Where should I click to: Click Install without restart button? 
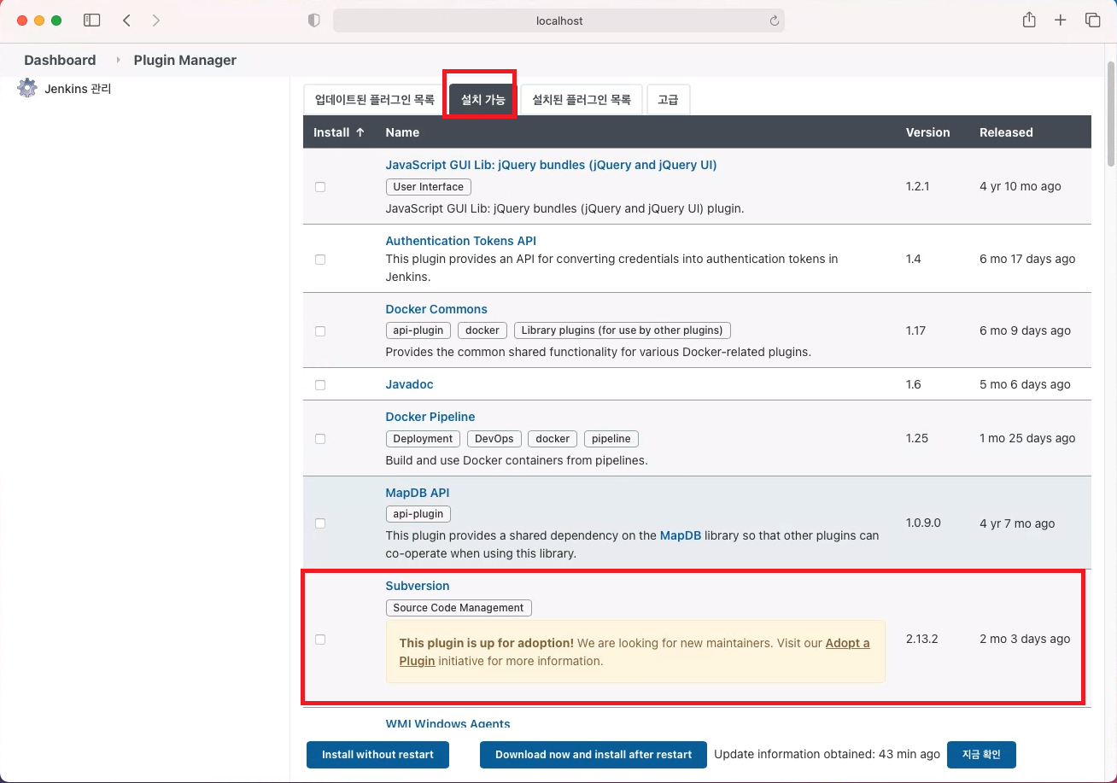[377, 755]
